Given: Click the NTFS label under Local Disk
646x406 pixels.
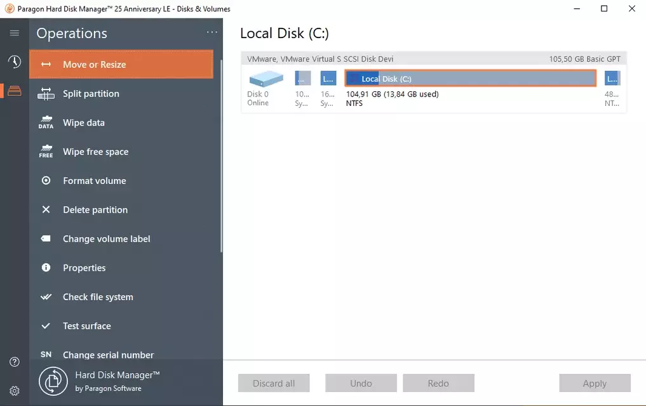Looking at the screenshot, I should [x=354, y=103].
